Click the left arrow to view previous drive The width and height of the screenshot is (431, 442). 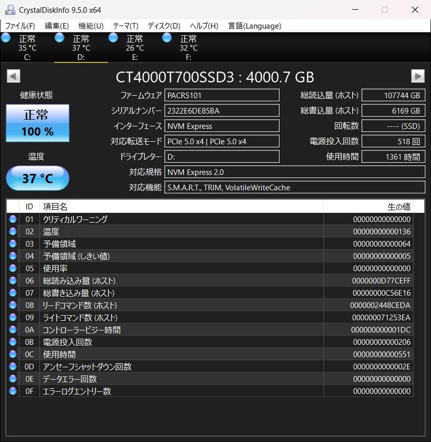11,76
